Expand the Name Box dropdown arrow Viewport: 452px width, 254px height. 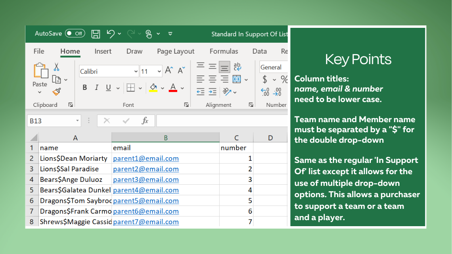[x=77, y=121]
